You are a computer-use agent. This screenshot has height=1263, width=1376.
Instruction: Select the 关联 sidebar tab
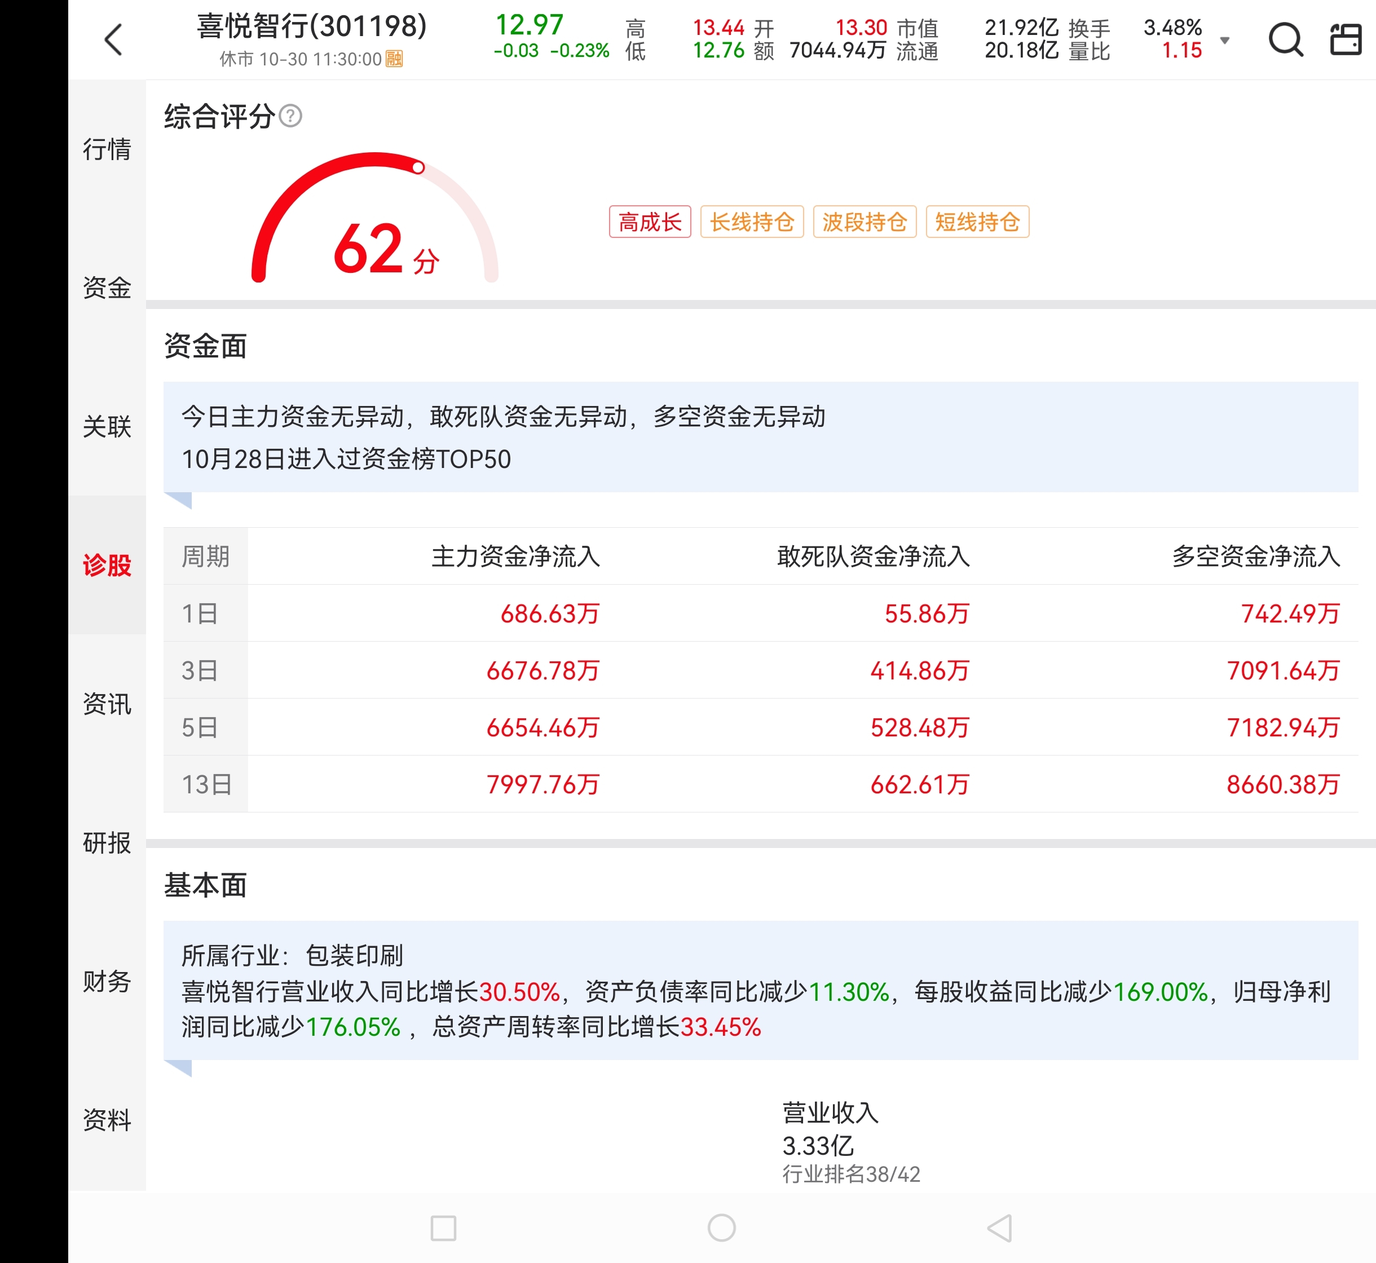(107, 426)
